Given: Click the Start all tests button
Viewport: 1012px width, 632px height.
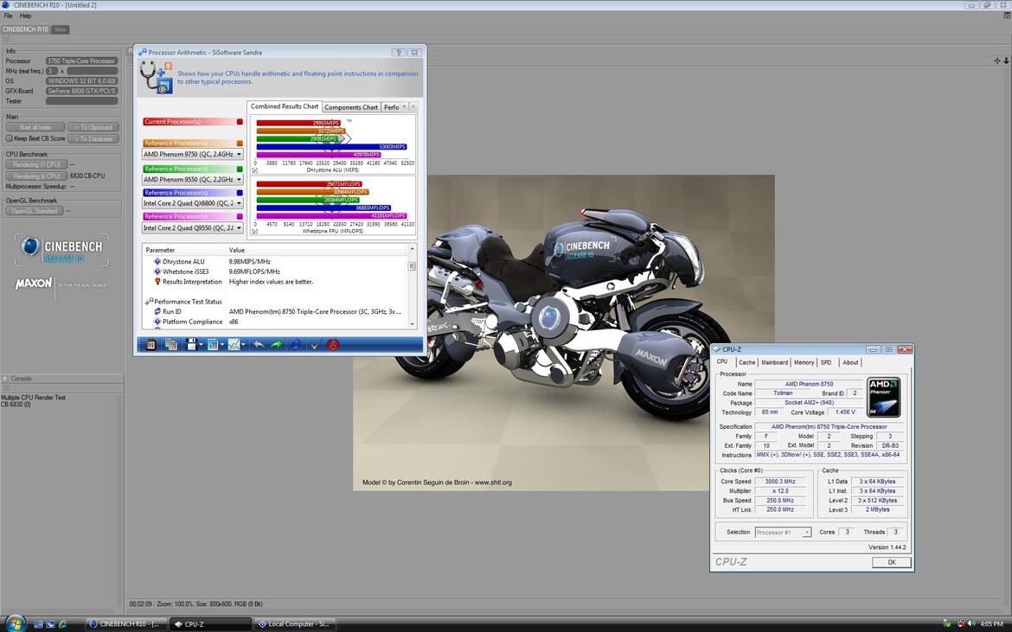Looking at the screenshot, I should [35, 127].
